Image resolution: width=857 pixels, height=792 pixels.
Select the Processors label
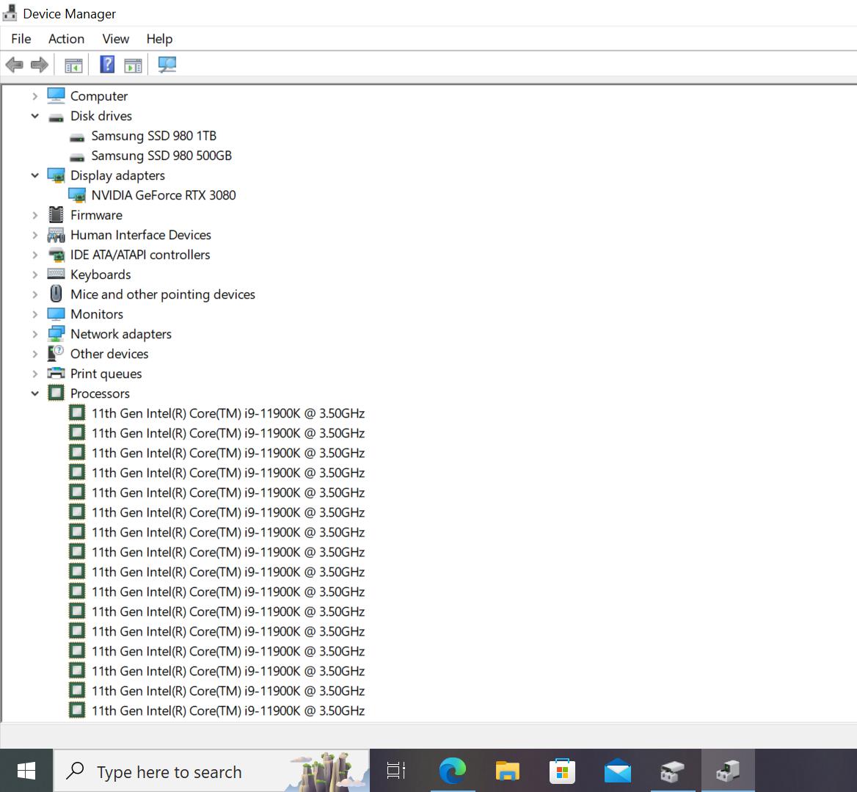(100, 393)
